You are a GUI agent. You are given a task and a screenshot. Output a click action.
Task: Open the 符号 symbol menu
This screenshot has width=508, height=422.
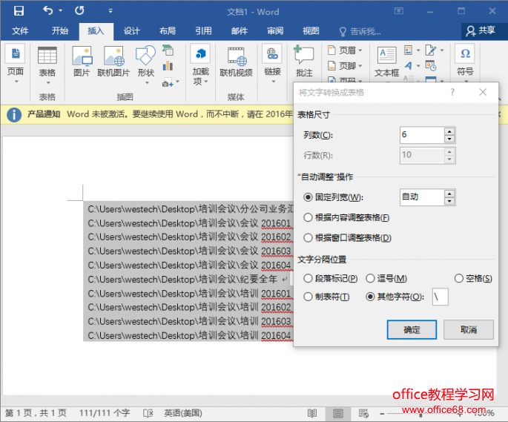465,62
